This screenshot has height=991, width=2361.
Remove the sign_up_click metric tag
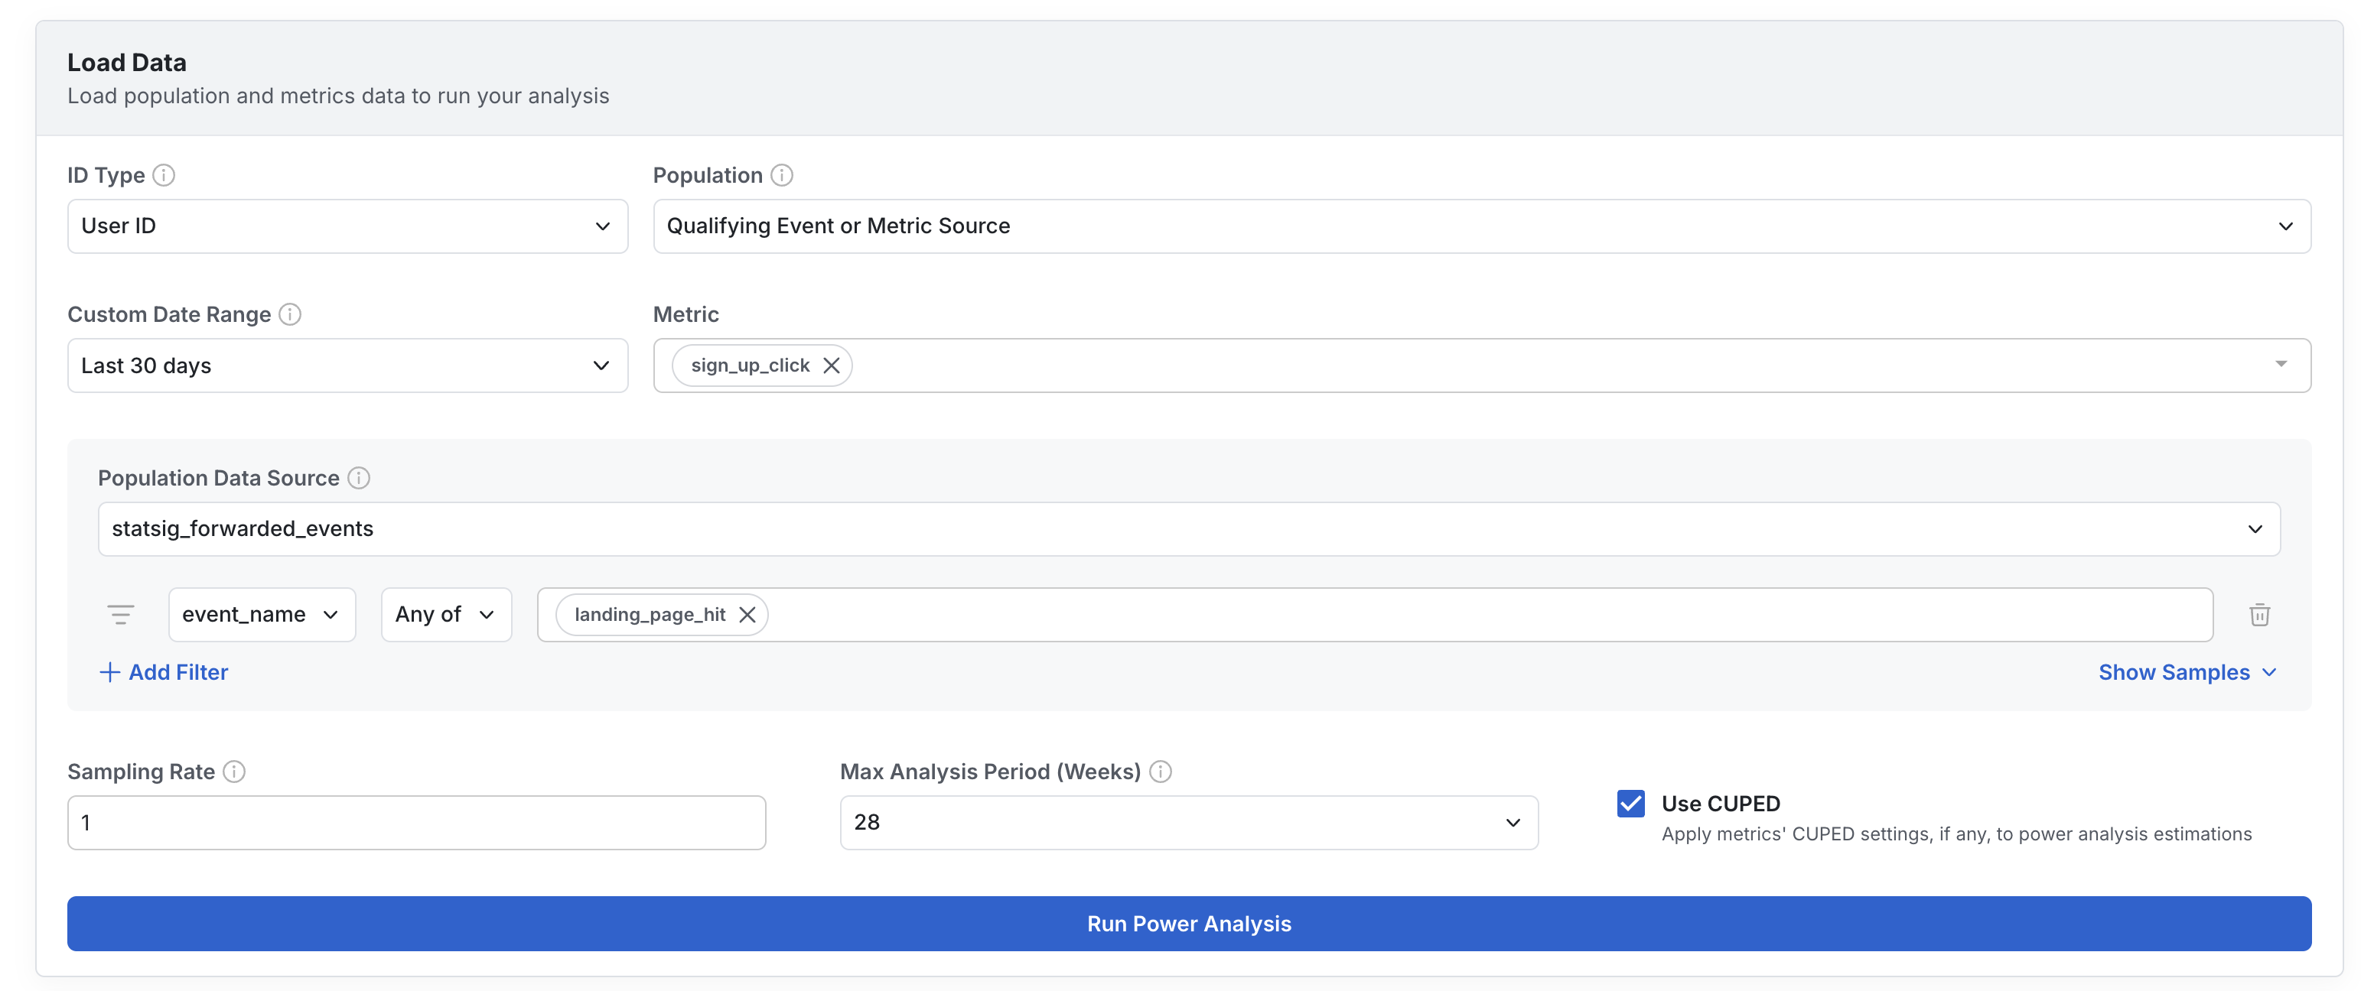pyautogui.click(x=830, y=366)
